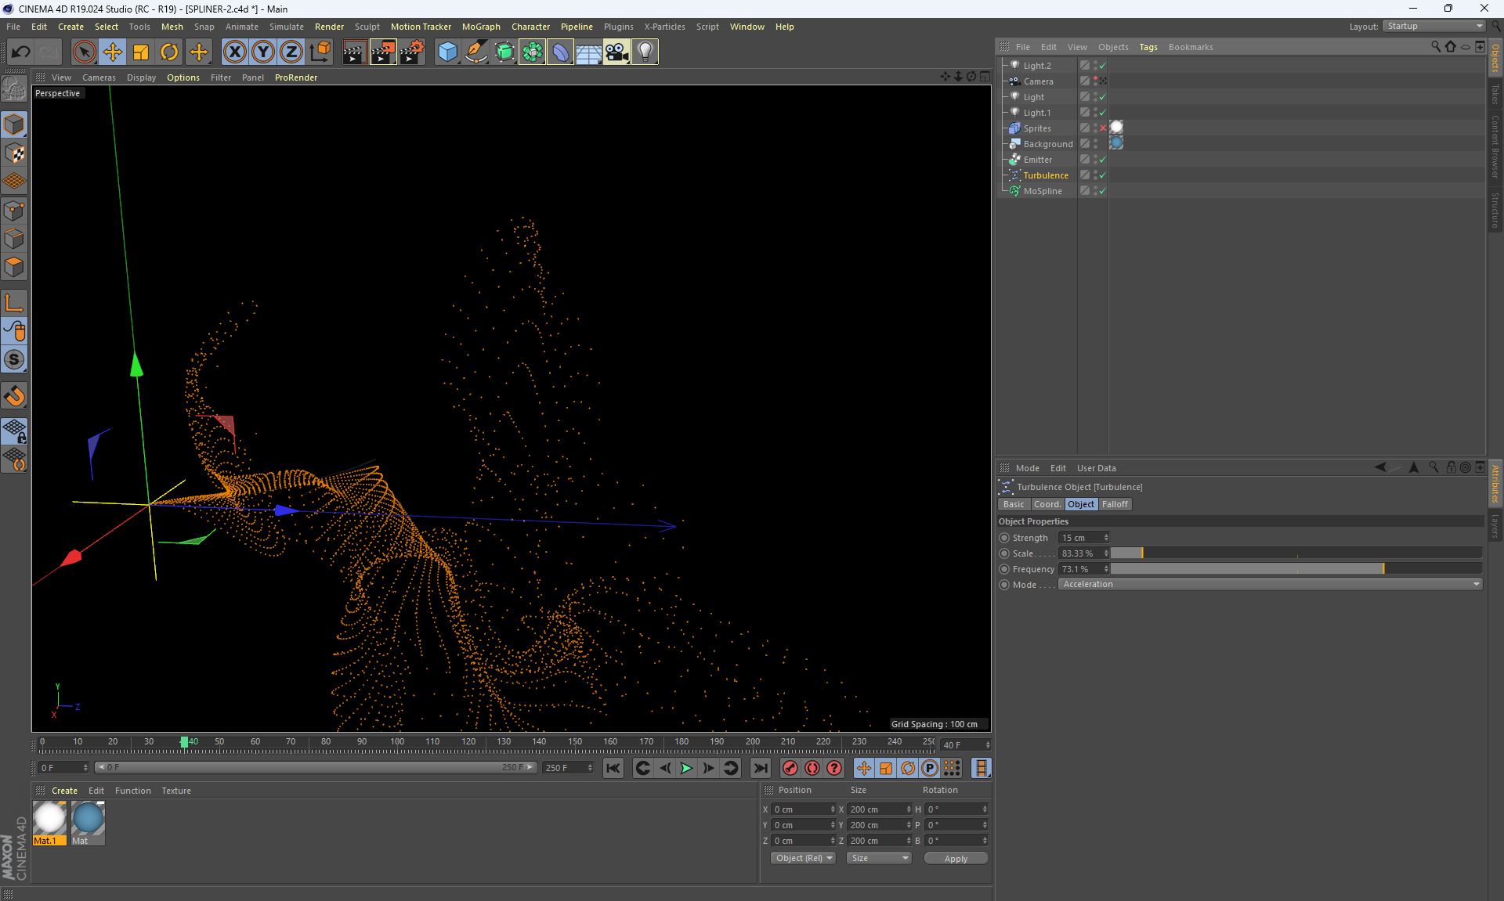This screenshot has height=901, width=1504.
Task: Toggle the enabled checkmark for the Emitter object
Action: pos(1102,160)
